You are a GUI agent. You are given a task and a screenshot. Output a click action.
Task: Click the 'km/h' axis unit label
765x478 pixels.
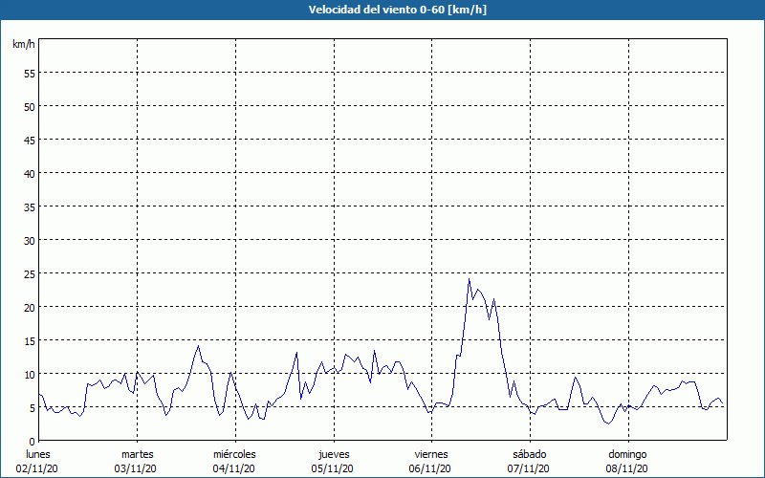tap(23, 44)
